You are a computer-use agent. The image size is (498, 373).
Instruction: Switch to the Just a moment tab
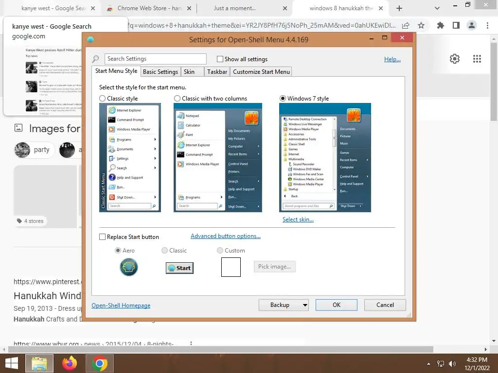[244, 8]
